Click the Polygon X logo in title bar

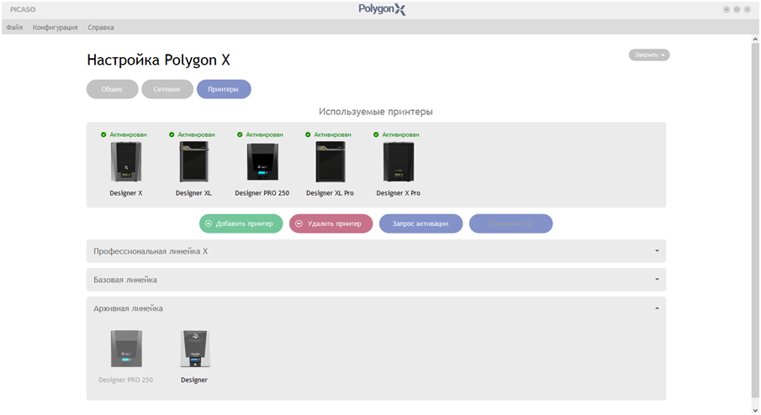pyautogui.click(x=382, y=9)
